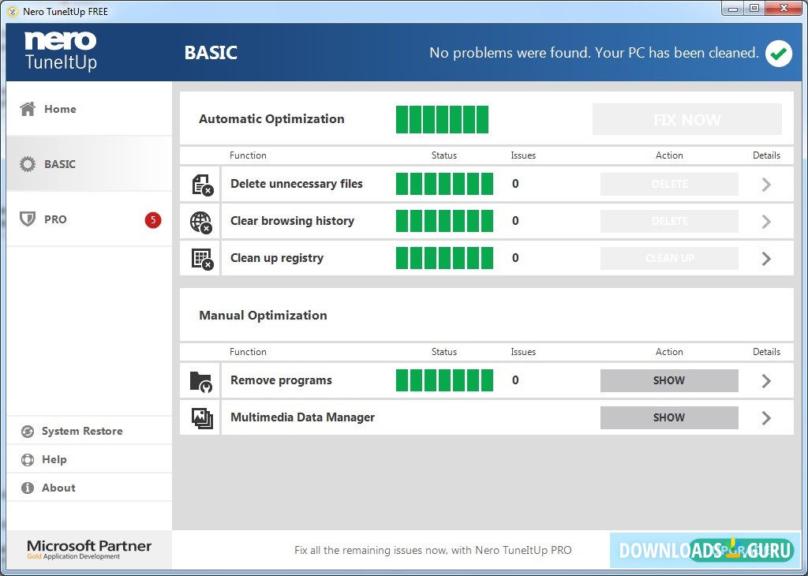
Task: Open System Restore
Action: (89, 431)
